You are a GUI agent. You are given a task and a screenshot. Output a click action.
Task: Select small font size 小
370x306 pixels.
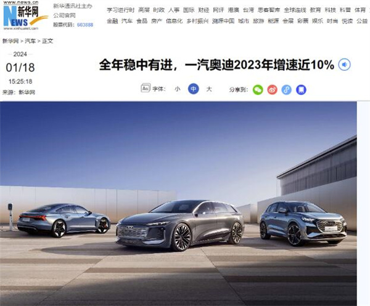[178, 89]
